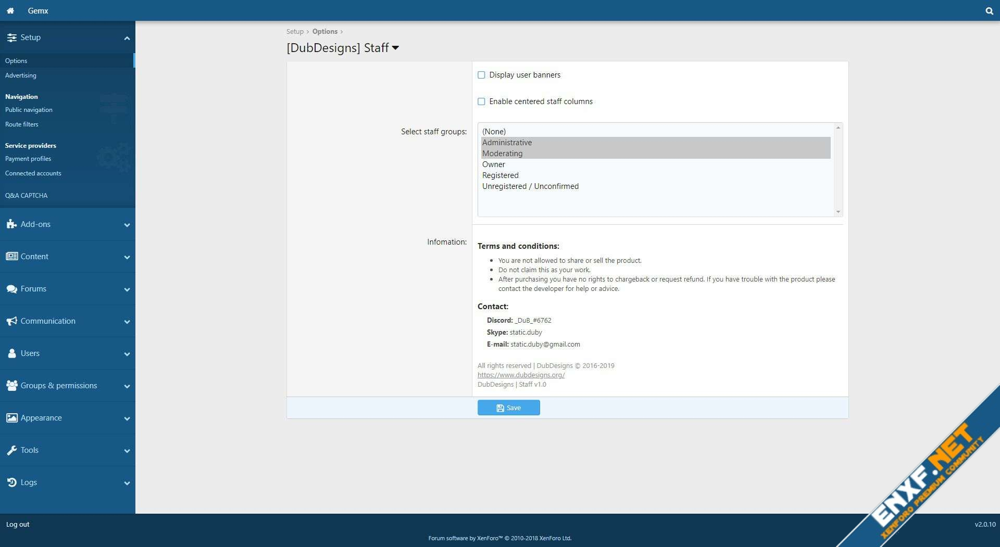The height and width of the screenshot is (547, 1000).
Task: Expand the Users section chevron
Action: (x=127, y=354)
